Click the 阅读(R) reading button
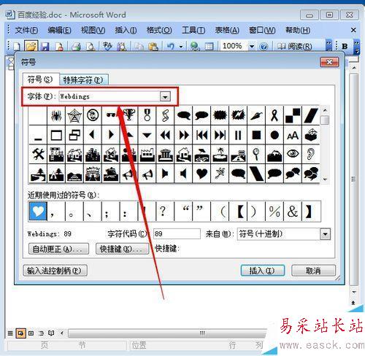The width and height of the screenshot is (365, 356). (295, 46)
